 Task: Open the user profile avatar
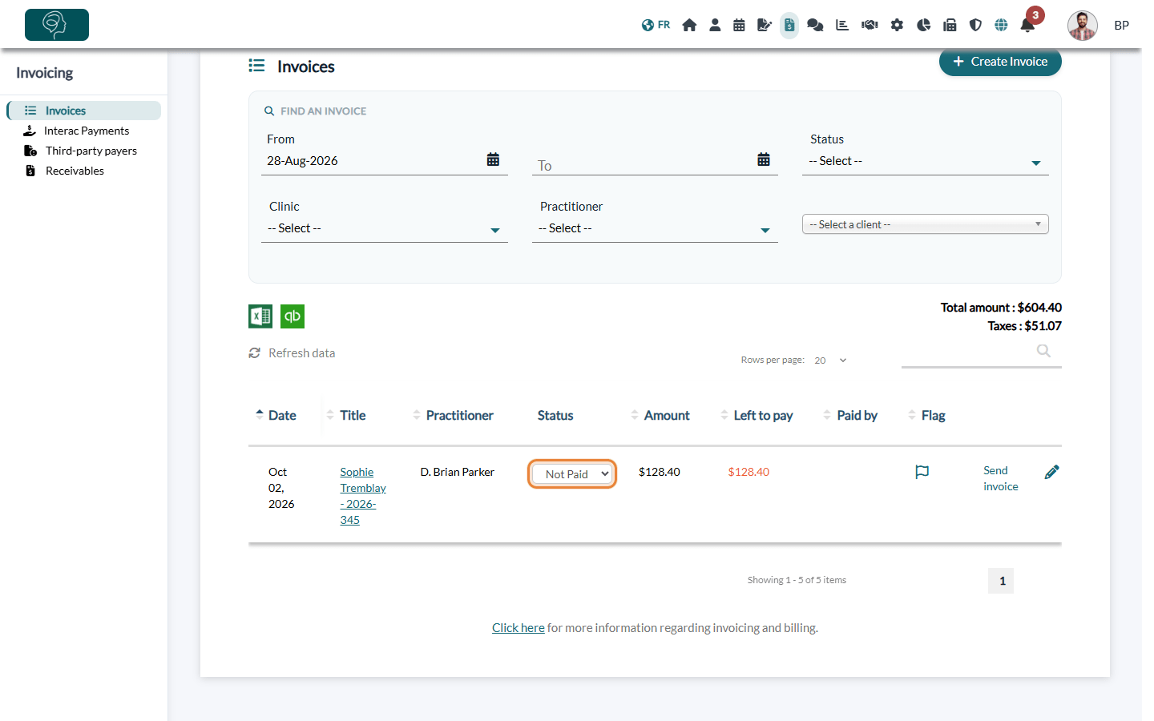point(1083,25)
